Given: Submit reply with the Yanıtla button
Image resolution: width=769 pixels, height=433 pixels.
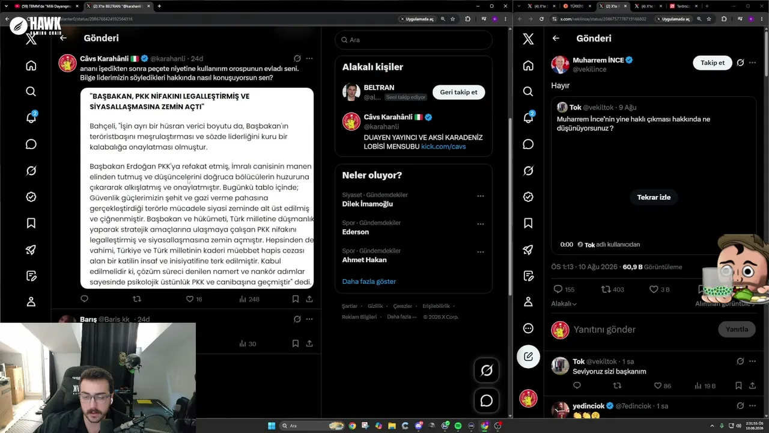Looking at the screenshot, I should [x=737, y=330].
